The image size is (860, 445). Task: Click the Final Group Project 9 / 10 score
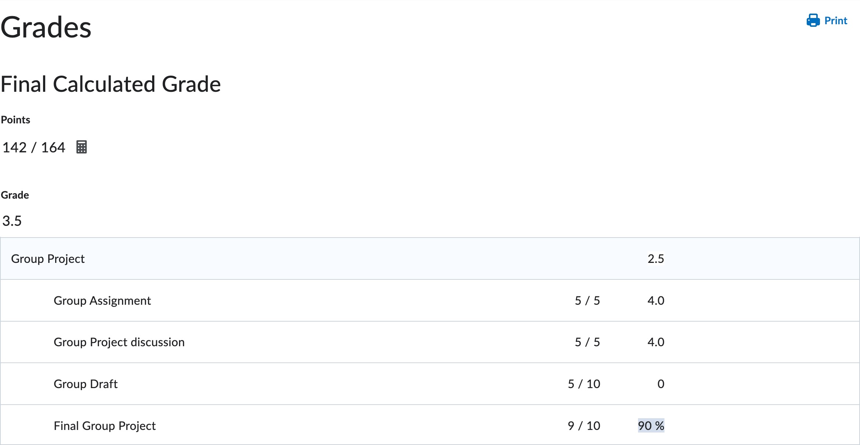[584, 426]
